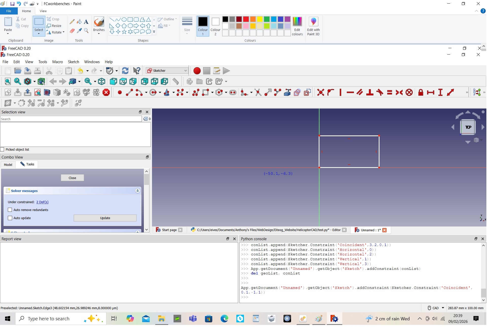Click the Fit all view icon
494x332 pixels.
tap(7, 81)
